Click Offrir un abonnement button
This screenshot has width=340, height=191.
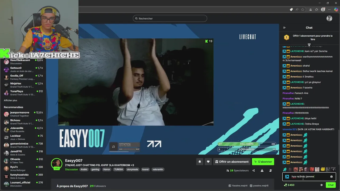tap(232, 162)
